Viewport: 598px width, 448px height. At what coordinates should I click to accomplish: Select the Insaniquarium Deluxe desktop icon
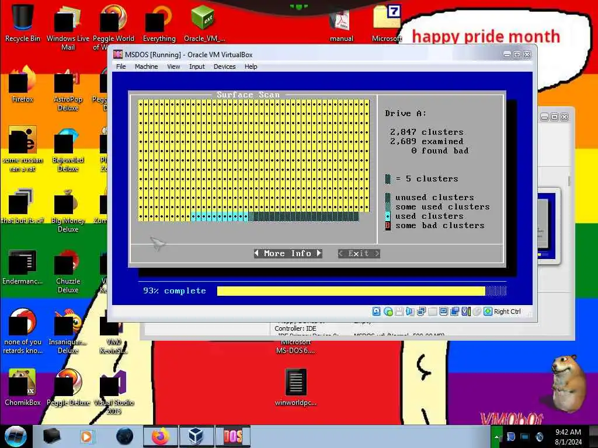(68, 331)
